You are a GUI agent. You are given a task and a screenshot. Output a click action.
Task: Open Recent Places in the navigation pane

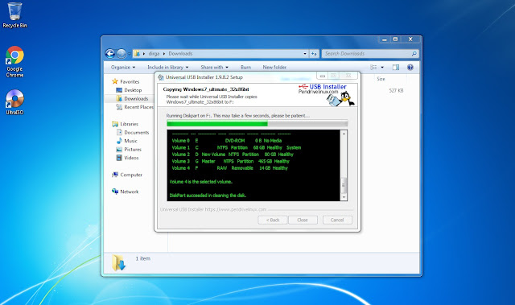click(x=134, y=107)
